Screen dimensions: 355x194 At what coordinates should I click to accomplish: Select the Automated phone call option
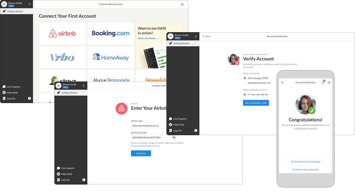tap(245, 83)
